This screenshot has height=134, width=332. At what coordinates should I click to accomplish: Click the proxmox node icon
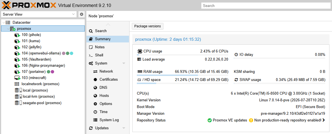tap(13, 29)
